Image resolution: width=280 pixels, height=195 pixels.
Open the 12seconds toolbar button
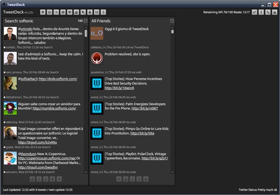pos(97,12)
